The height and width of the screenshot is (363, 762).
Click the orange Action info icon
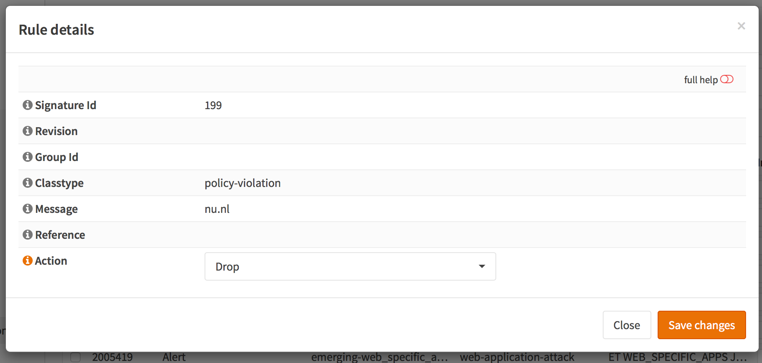click(28, 261)
